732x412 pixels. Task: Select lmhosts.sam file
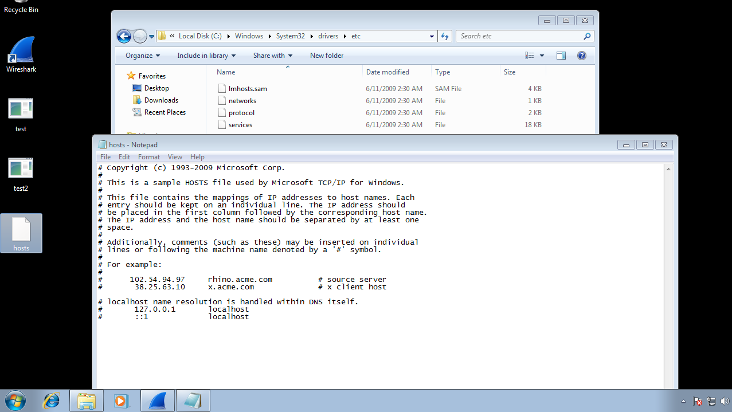click(248, 89)
